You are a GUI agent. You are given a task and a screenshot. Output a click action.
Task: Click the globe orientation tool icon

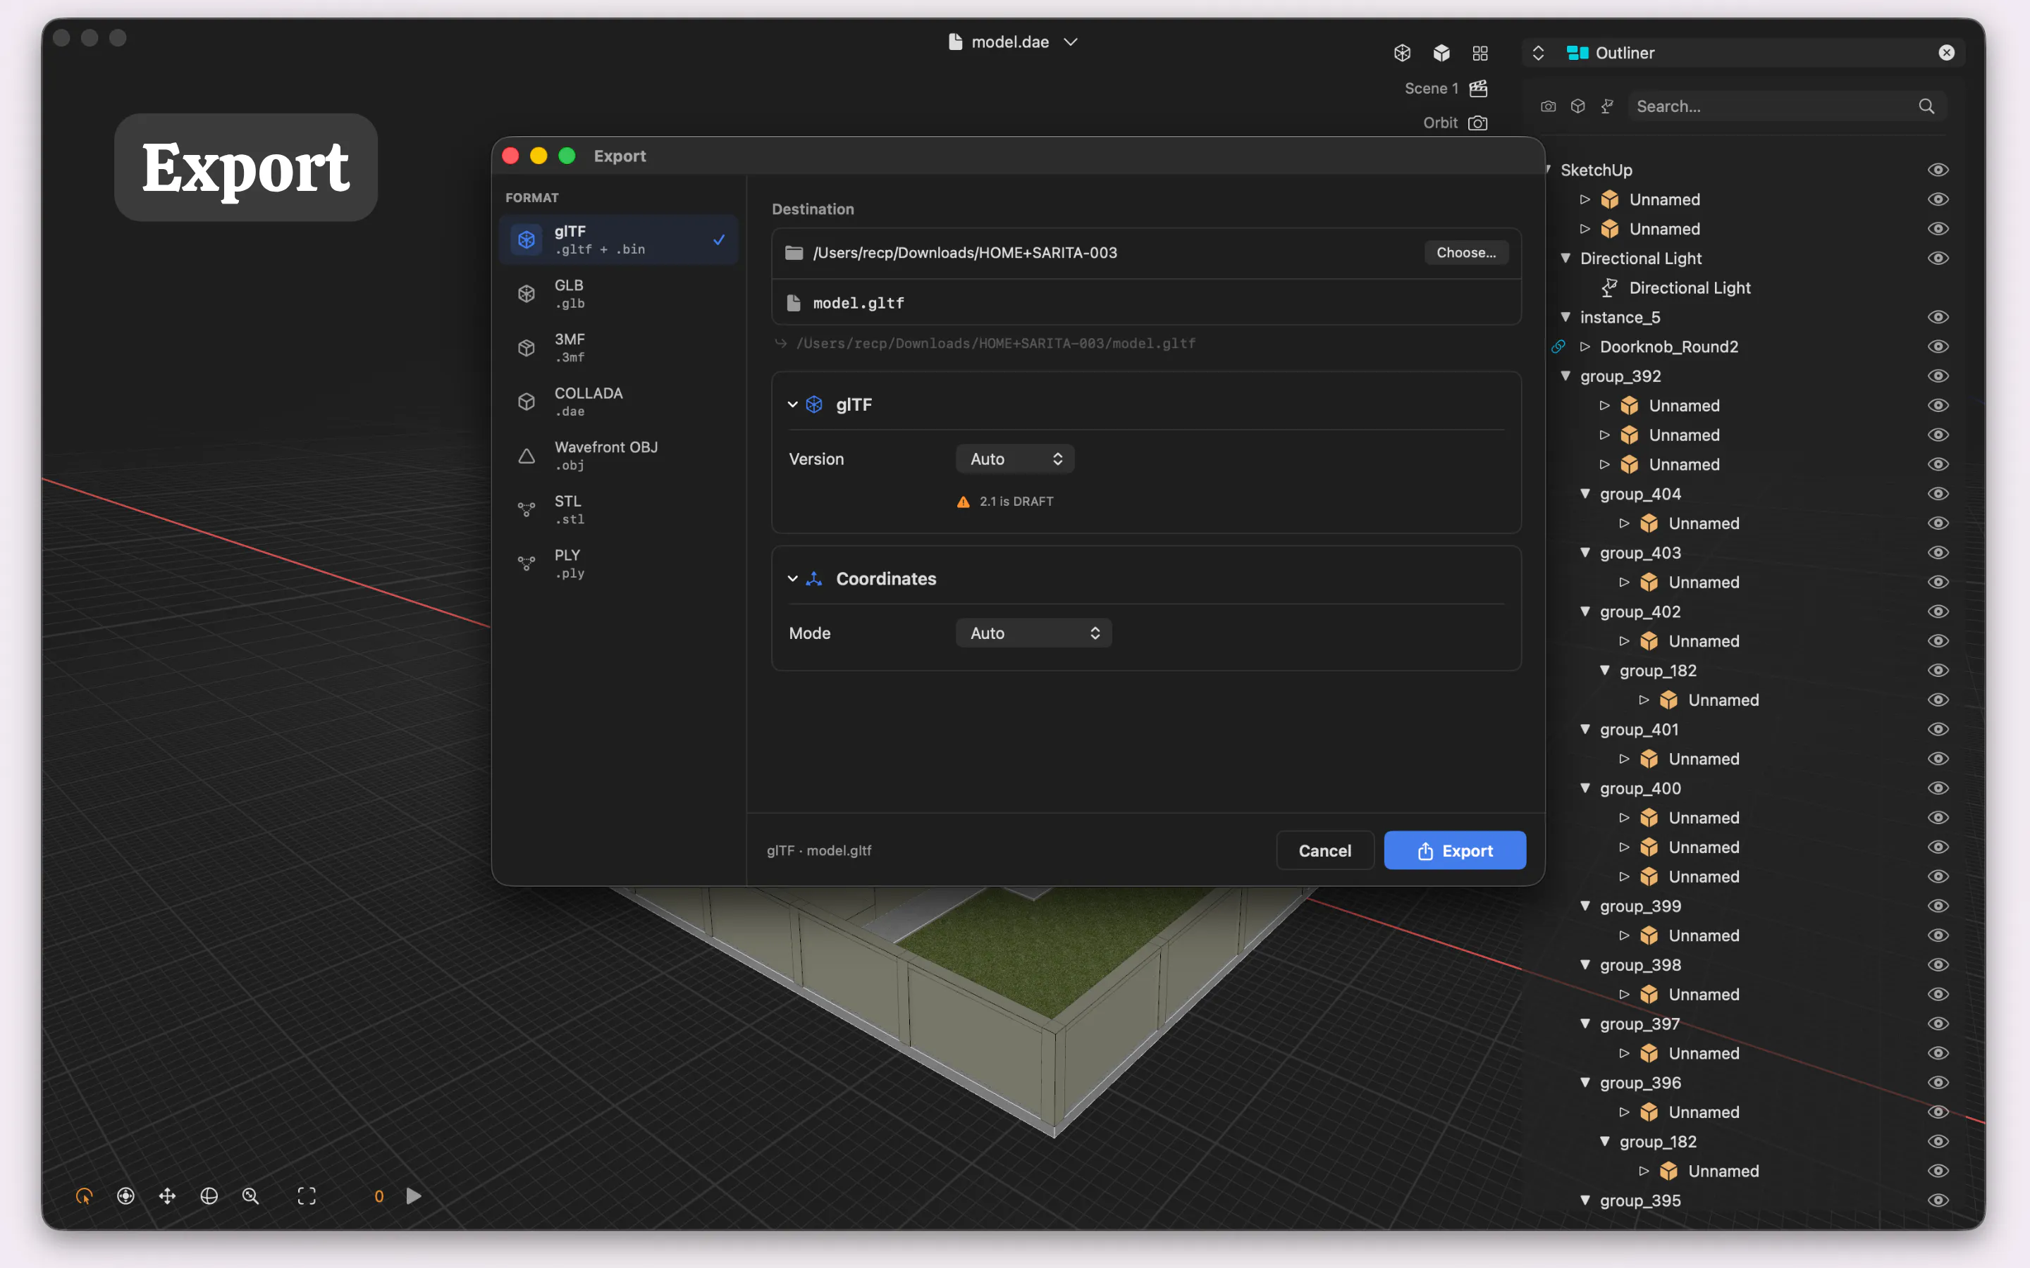[x=209, y=1196]
